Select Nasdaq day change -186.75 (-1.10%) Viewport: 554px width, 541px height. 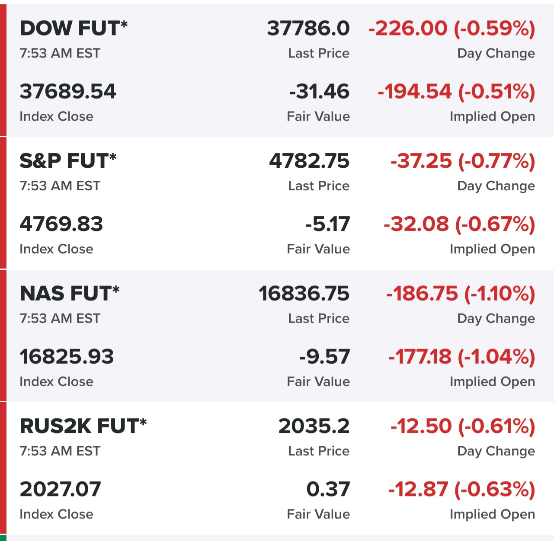point(461,294)
